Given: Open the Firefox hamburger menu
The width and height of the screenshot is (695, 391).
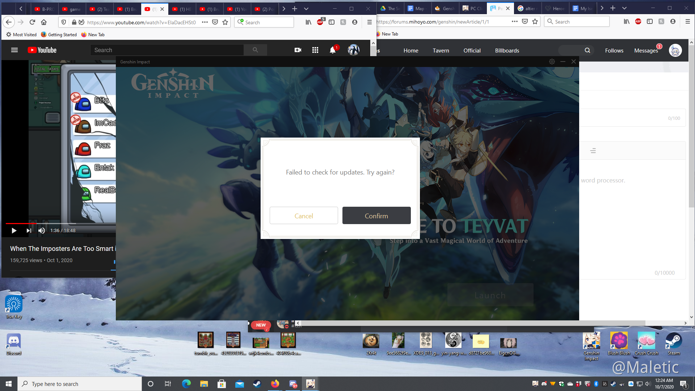Looking at the screenshot, I should (x=370, y=22).
